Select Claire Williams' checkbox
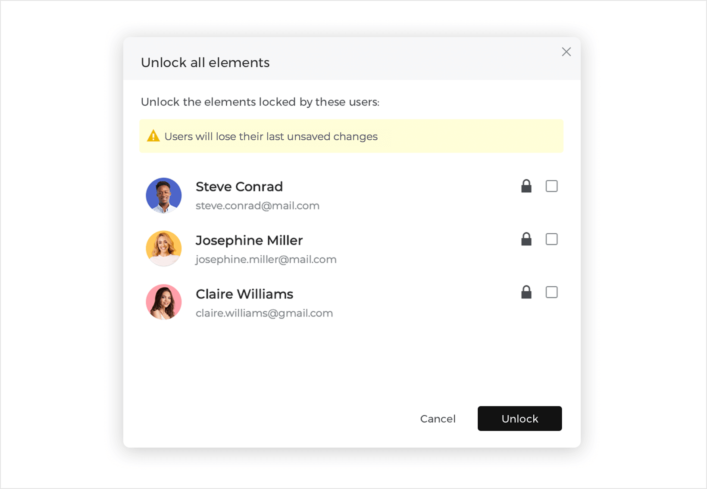The image size is (707, 489). click(552, 292)
